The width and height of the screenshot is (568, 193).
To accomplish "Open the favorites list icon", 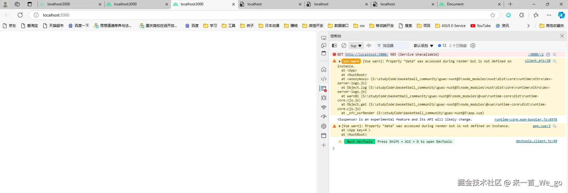I will click(x=536, y=15).
